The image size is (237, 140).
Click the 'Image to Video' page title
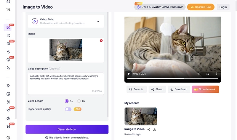click(38, 7)
